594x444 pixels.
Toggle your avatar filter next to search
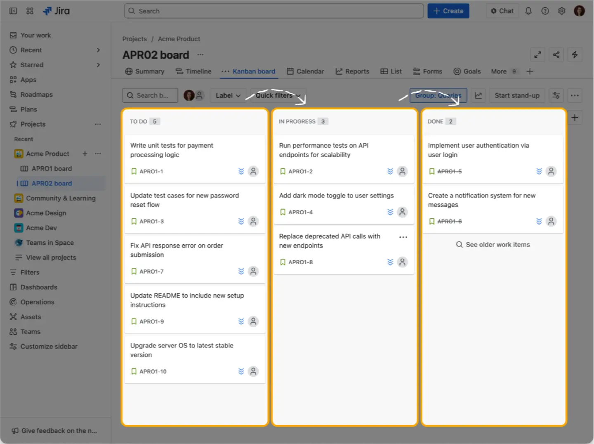coord(189,95)
